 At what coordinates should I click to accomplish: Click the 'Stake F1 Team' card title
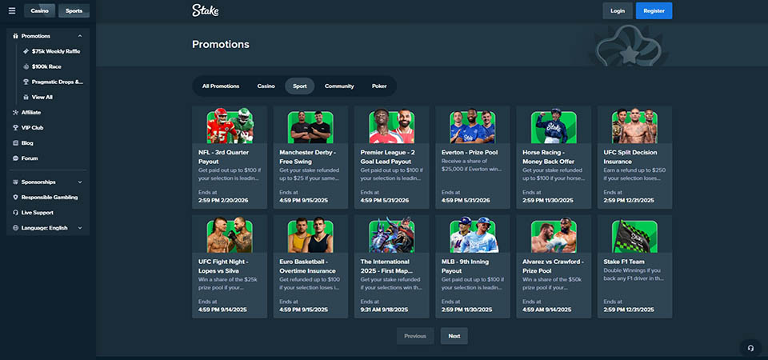click(623, 262)
